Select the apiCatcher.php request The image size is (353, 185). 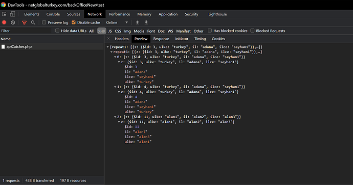tap(52, 47)
